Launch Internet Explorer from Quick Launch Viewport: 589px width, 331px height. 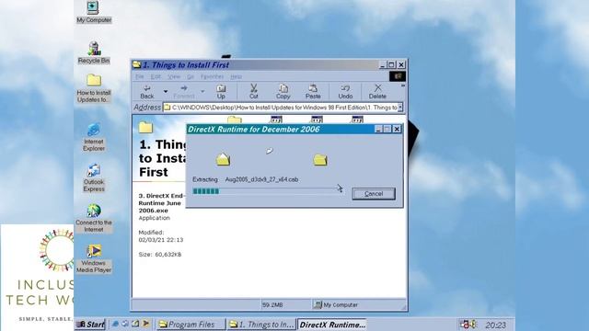(115, 324)
